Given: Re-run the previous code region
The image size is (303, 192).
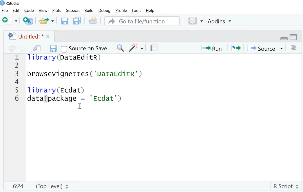Looking at the screenshot, I should (236, 48).
